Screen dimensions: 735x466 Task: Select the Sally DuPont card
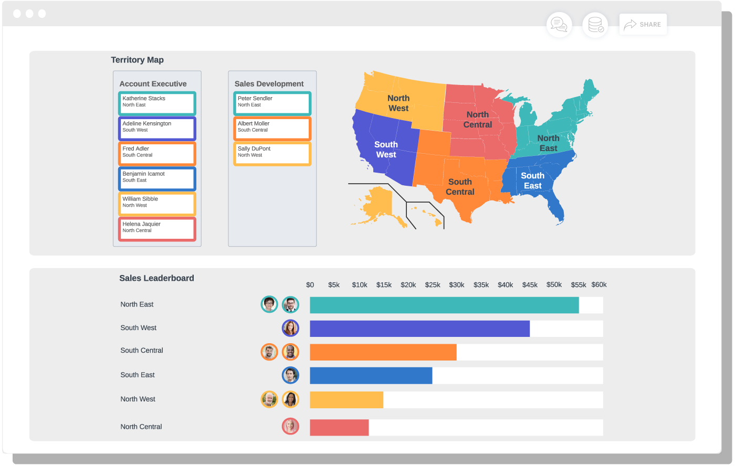(x=272, y=154)
